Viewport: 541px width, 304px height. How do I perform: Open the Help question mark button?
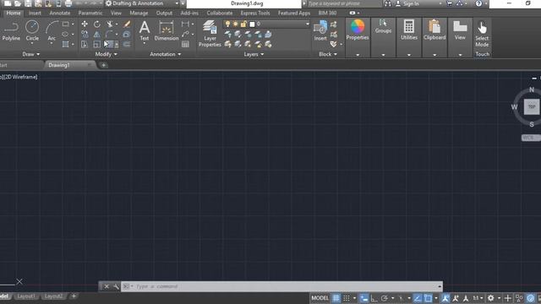pos(478,3)
